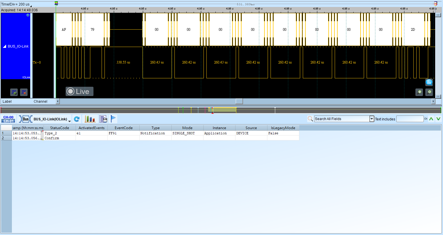
Task: Click the EventCode column header
Action: [x=123, y=128]
